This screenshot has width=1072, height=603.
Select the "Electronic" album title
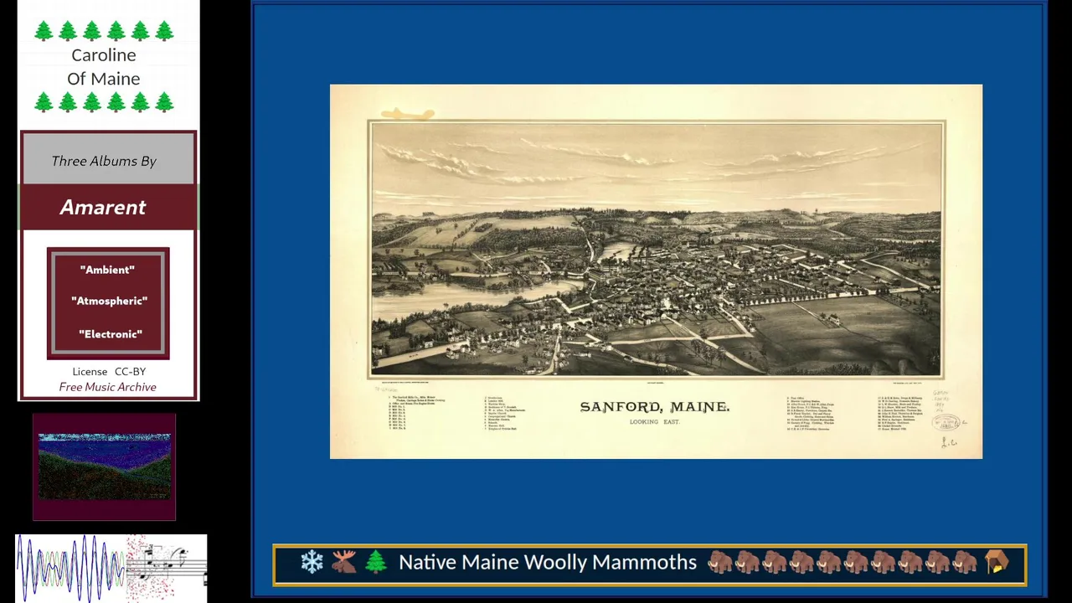(x=111, y=334)
